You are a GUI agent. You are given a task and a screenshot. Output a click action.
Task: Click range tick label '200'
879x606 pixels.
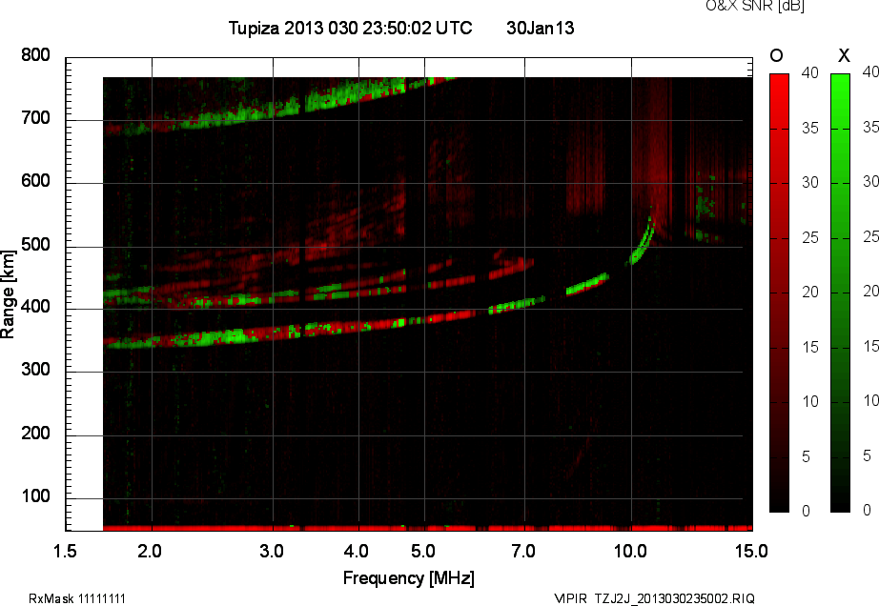click(35, 434)
